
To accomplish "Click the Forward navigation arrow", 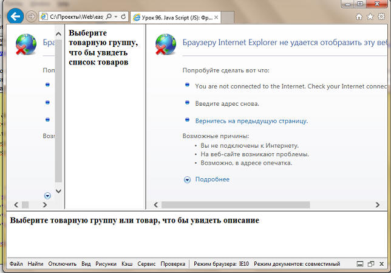I will click(x=32, y=16).
